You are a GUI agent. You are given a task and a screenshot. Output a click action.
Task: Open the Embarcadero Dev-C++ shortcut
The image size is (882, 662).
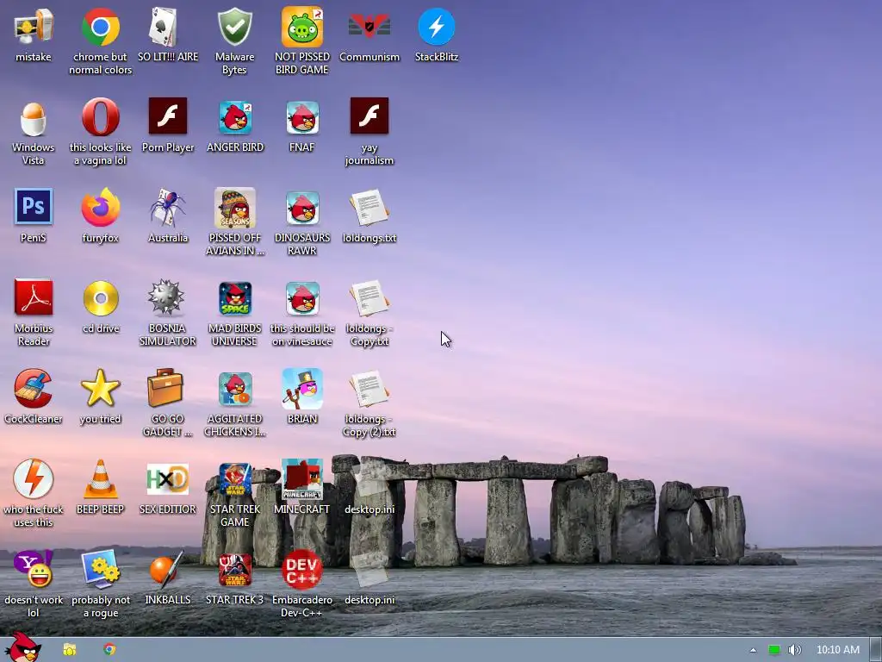[x=302, y=585]
